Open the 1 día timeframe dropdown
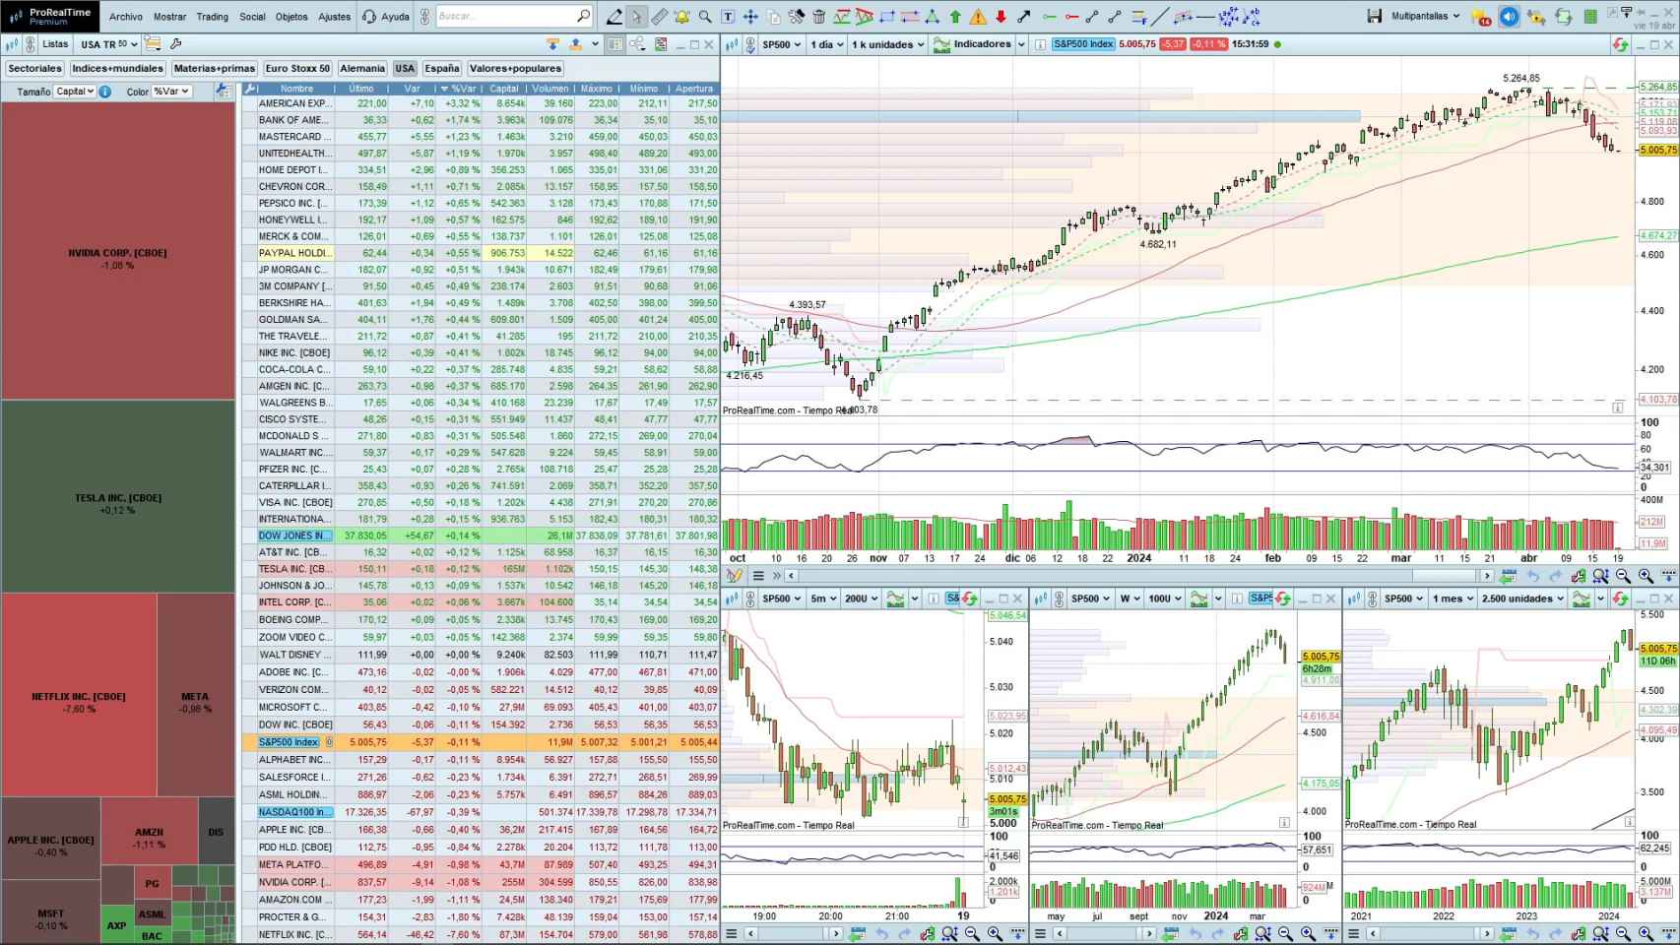The height and width of the screenshot is (945, 1680). [x=827, y=44]
